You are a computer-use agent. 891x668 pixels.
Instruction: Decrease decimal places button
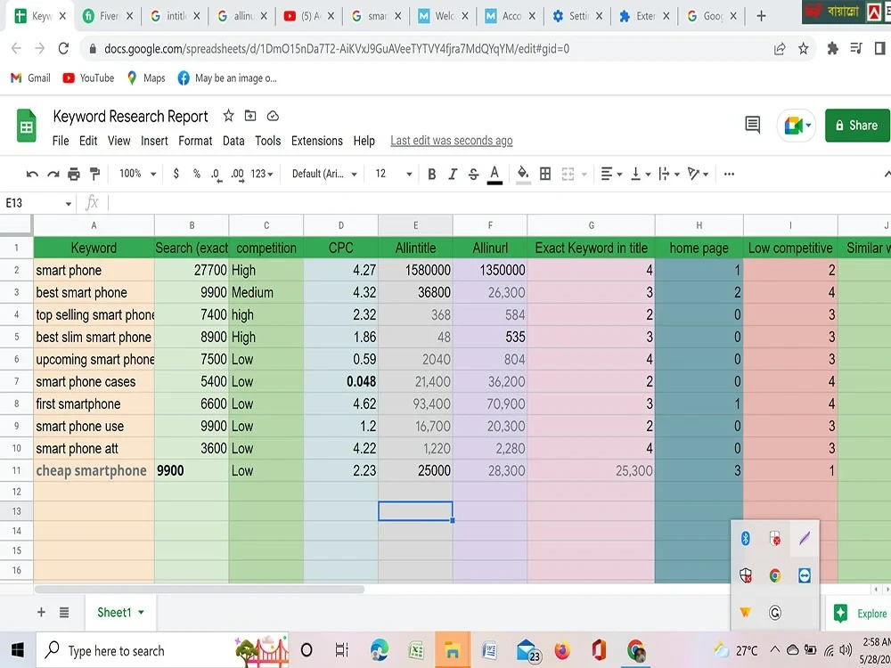[216, 175]
